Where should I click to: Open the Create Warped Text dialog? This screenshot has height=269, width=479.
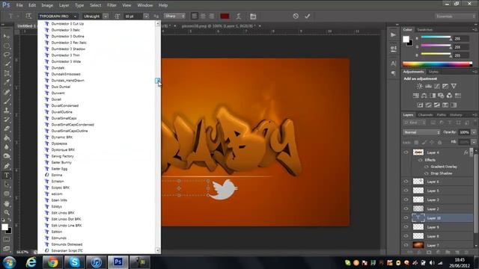click(x=239, y=16)
